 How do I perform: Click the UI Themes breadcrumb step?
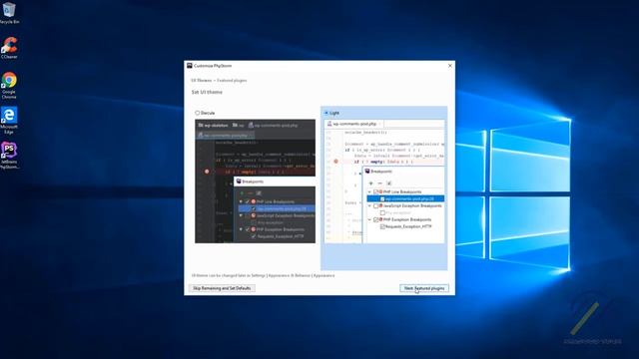click(202, 81)
